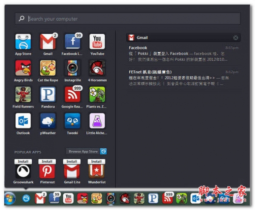Launch Little Alchemy app tile
The height and width of the screenshot is (210, 255).
(x=97, y=121)
